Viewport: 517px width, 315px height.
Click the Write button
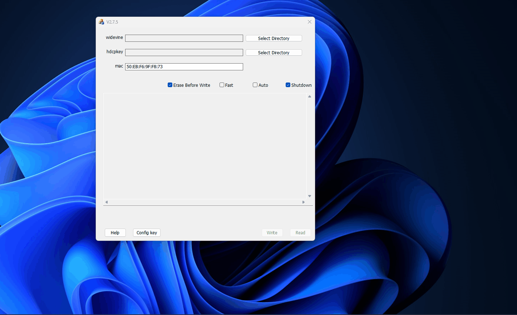point(272,232)
